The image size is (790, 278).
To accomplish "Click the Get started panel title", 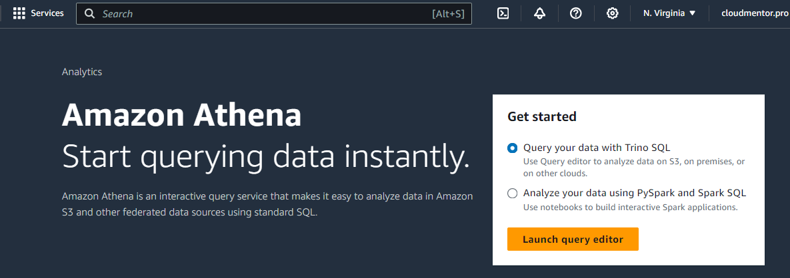I will (x=542, y=116).
